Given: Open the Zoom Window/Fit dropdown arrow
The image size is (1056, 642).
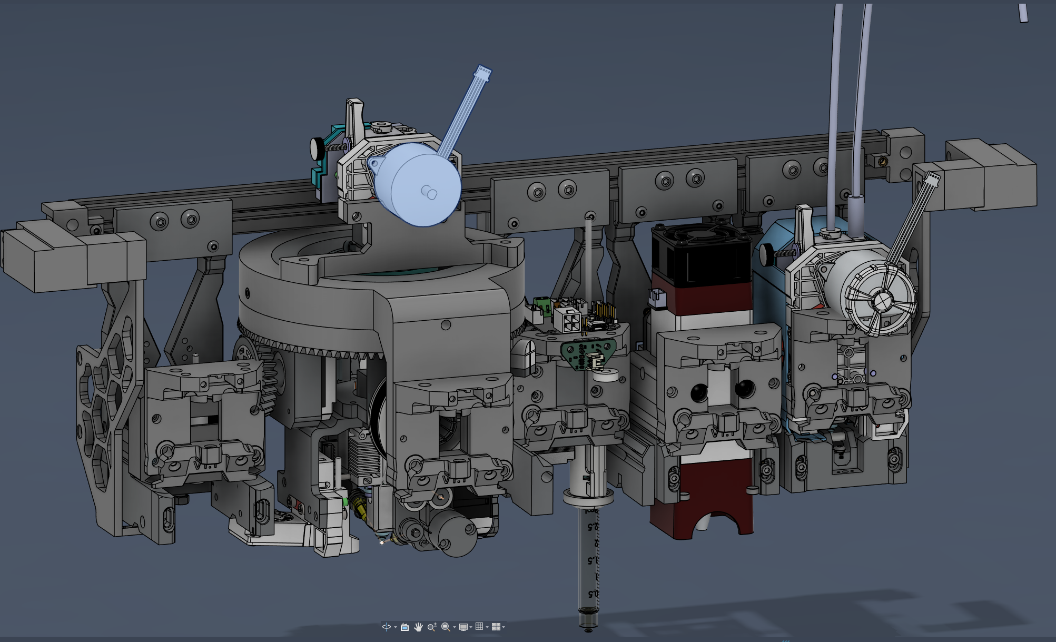Looking at the screenshot, I should pyautogui.click(x=455, y=627).
